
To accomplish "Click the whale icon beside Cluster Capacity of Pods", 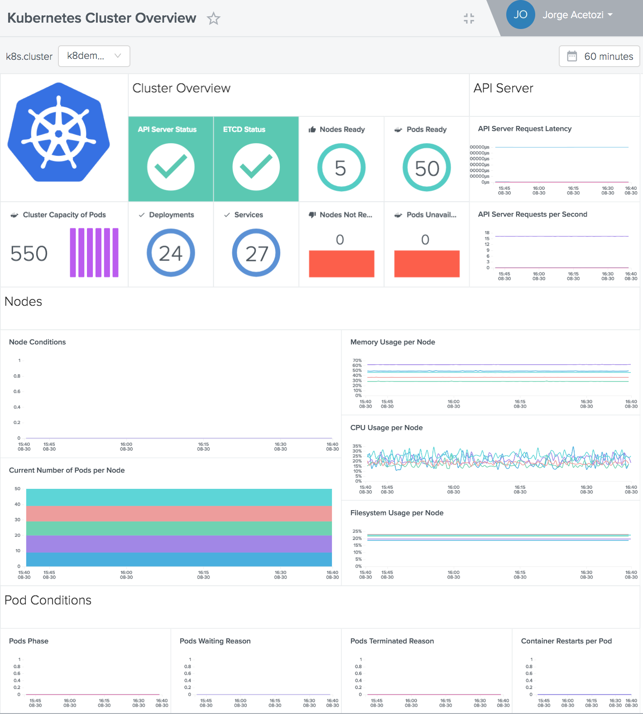I will [x=14, y=215].
